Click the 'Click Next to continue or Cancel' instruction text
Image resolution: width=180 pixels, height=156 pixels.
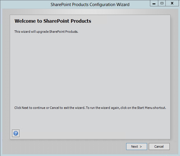pos(90,108)
